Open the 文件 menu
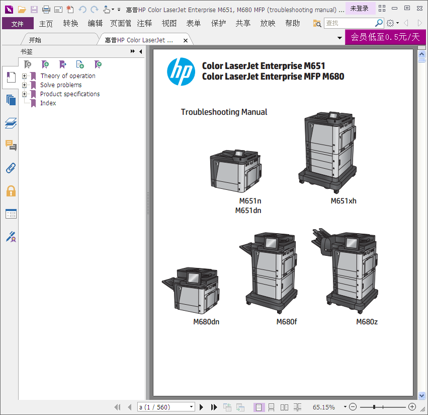Viewport: 428px width, 415px height. 18,24
